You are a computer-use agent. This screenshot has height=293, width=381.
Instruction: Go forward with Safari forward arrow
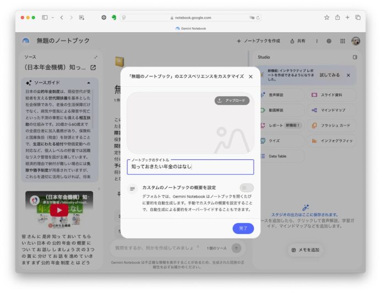coord(71,18)
